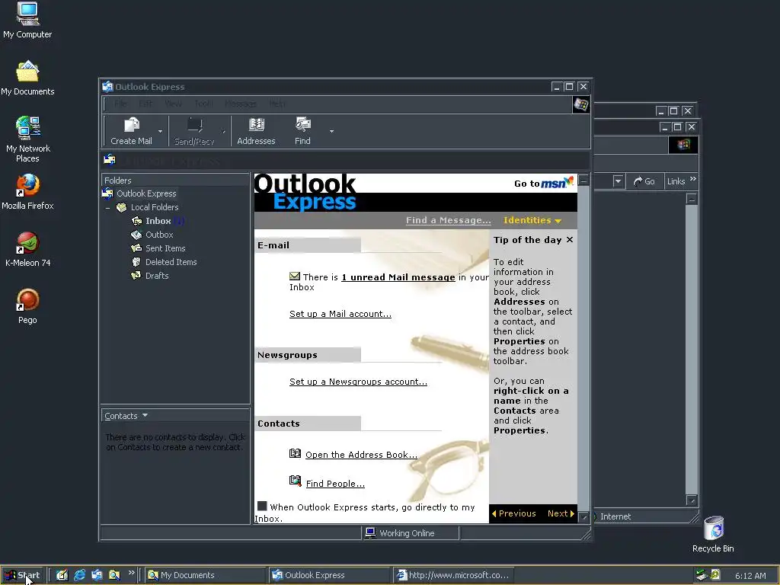Click the first Quick Launch icon after Start
780x585 pixels.
62,575
